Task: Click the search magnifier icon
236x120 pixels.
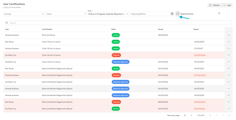Action: (x=7, y=23)
